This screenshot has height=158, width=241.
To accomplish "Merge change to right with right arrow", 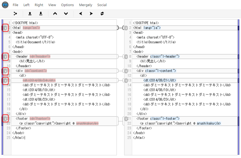I will pos(91,14).
